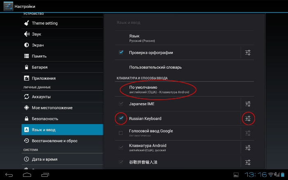The width and height of the screenshot is (288, 180).
Task: Open the Язык language selection
Action: [x=184, y=38]
